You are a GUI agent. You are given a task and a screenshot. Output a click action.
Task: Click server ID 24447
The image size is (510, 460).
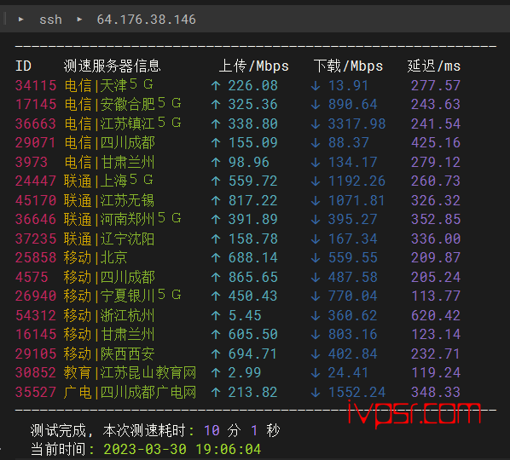click(36, 181)
